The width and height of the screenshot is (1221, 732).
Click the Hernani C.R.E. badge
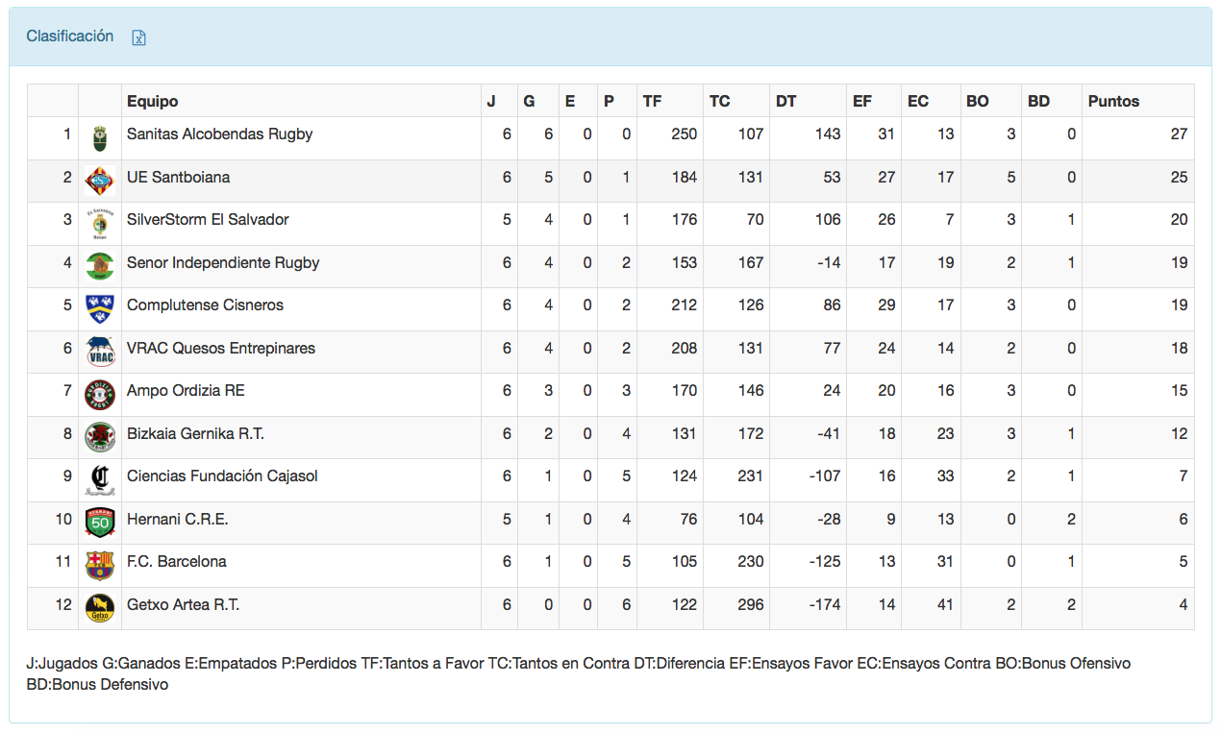coord(100,522)
